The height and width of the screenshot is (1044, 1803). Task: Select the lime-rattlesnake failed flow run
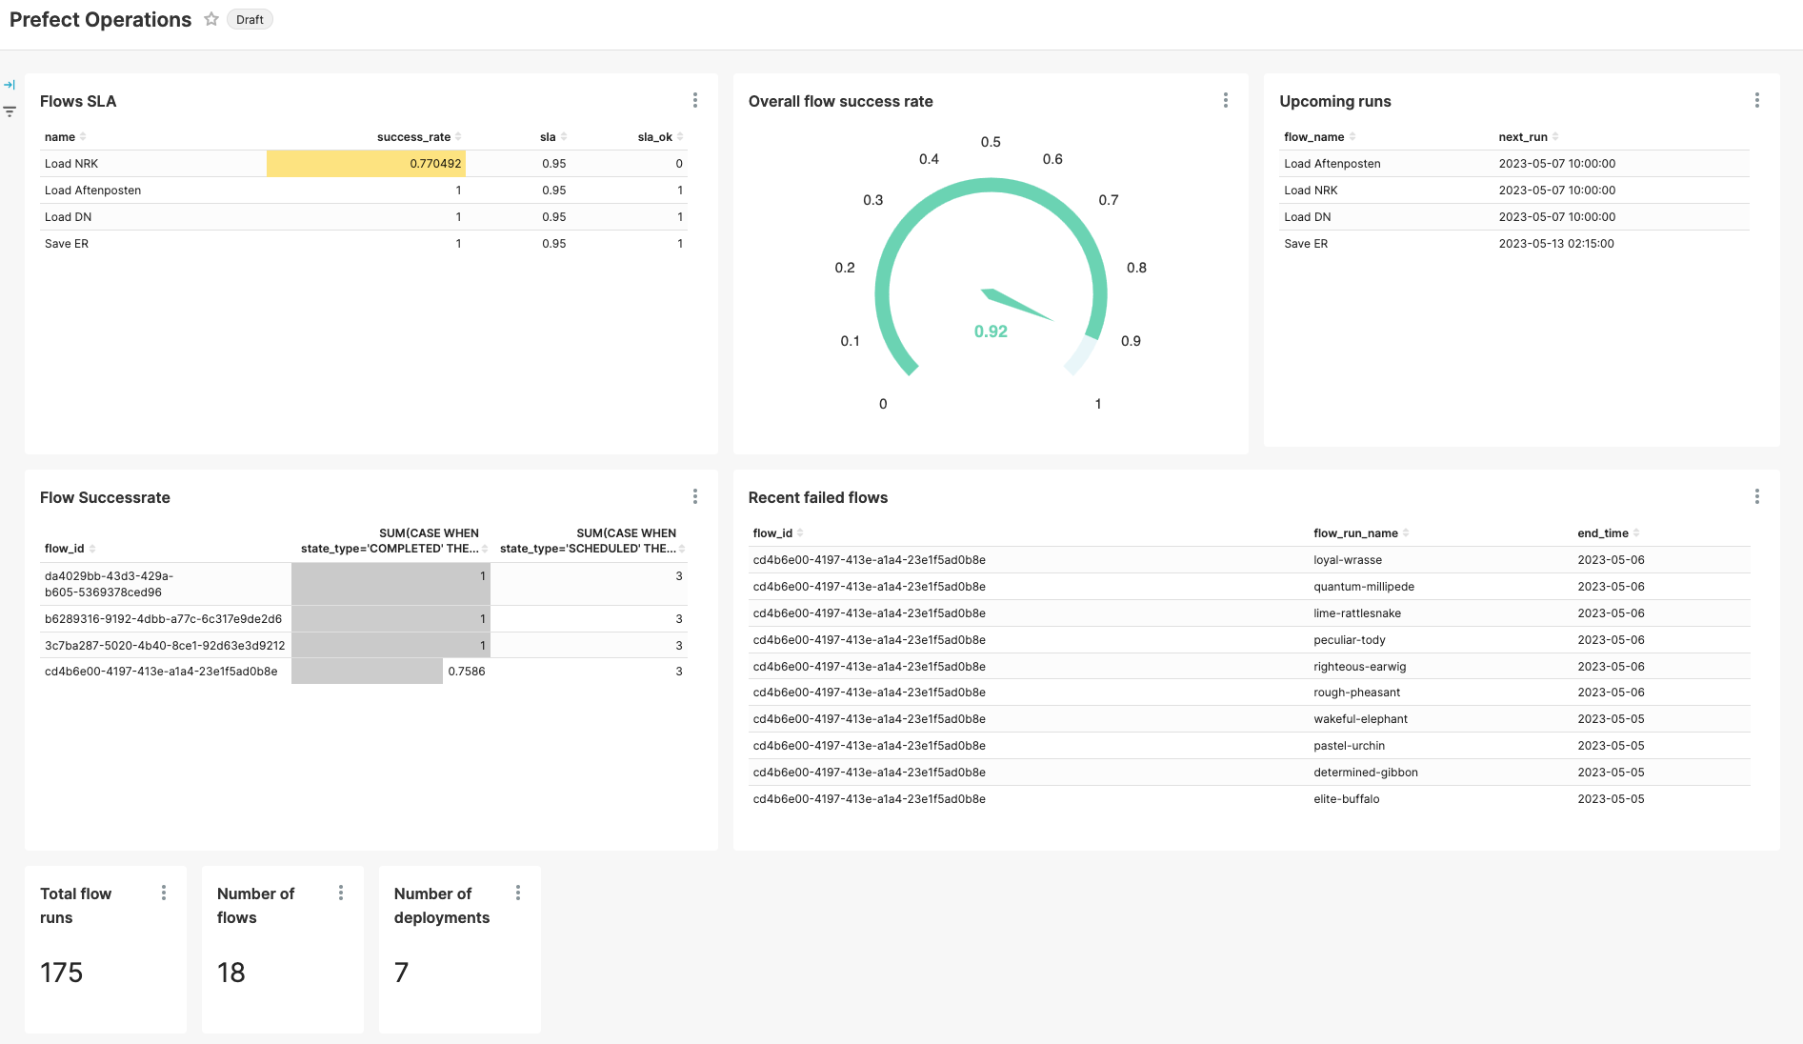1356,613
